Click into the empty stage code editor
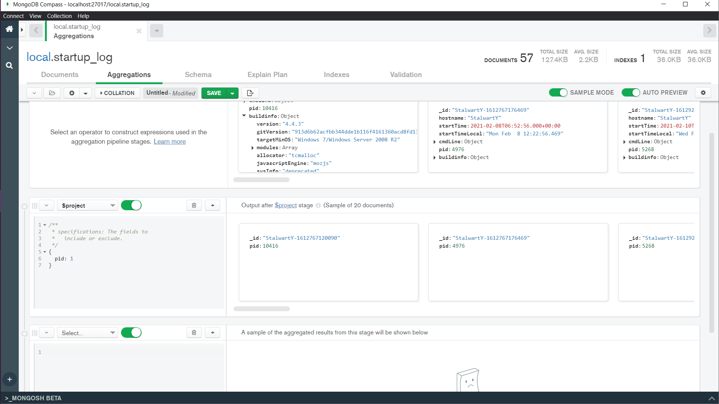 pos(129,367)
